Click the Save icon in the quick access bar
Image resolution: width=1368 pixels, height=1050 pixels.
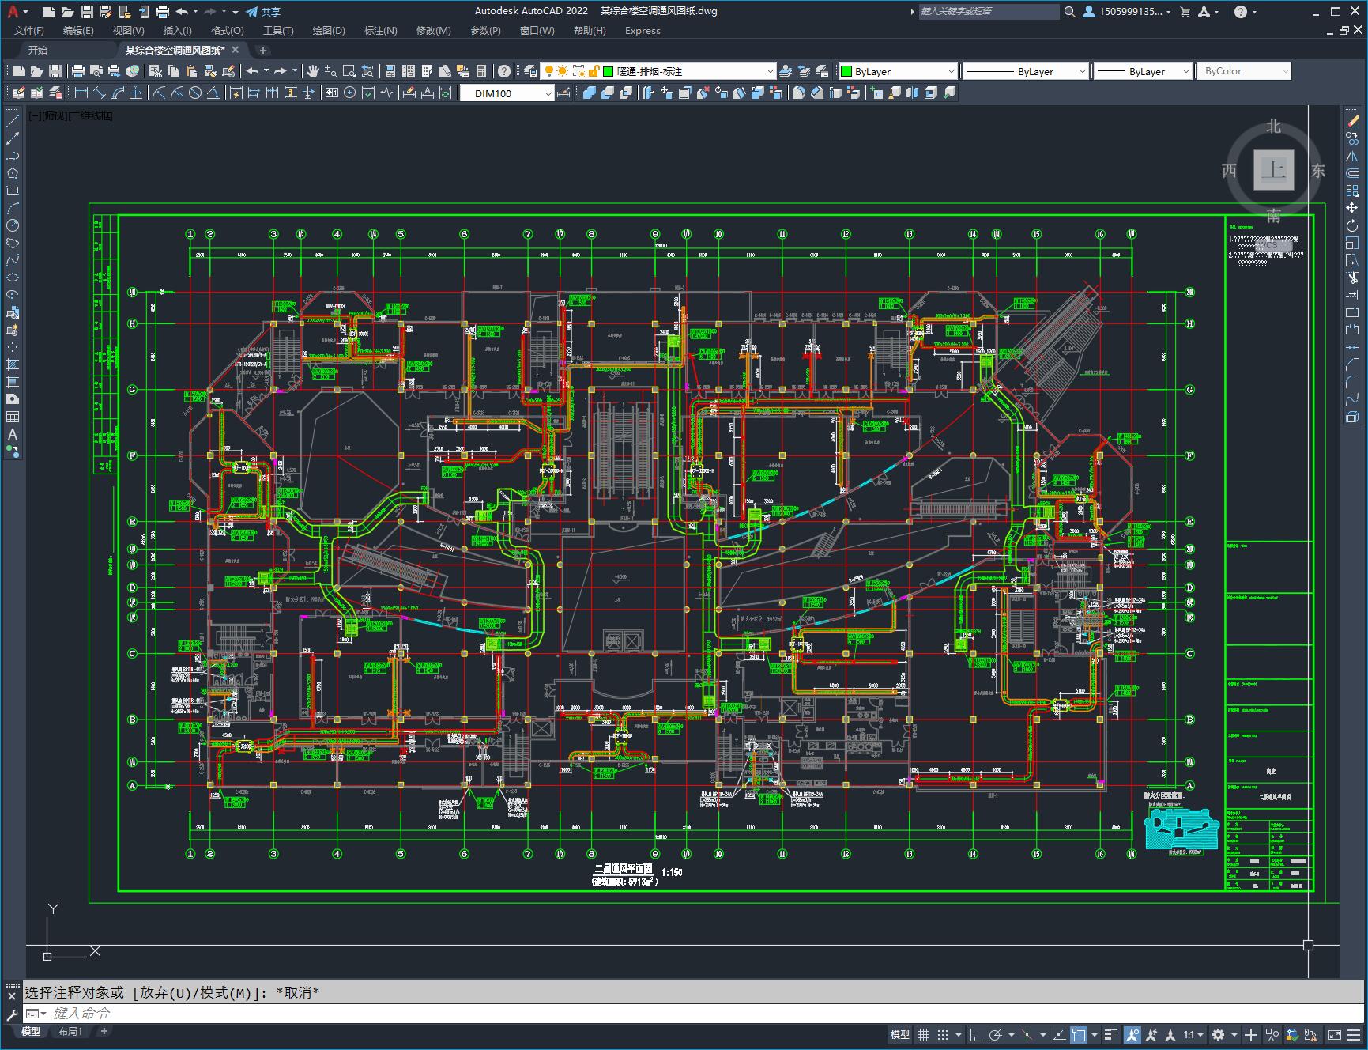coord(87,12)
